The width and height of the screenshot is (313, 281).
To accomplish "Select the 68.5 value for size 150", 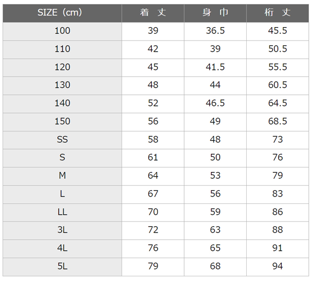I will 278,121.
